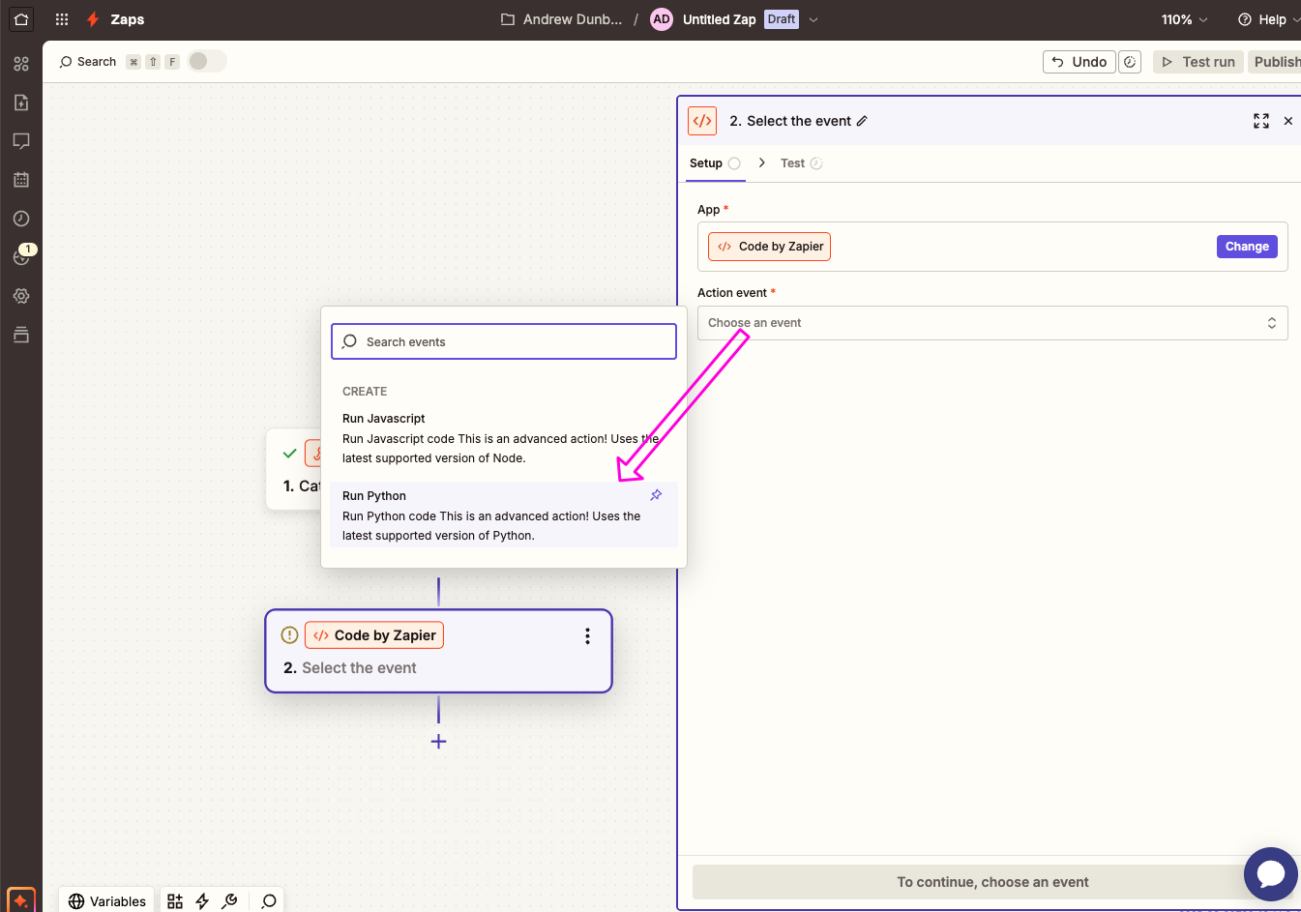Click the magnifier icon in bottom toolbar
This screenshot has width=1301, height=912.
[x=269, y=901]
